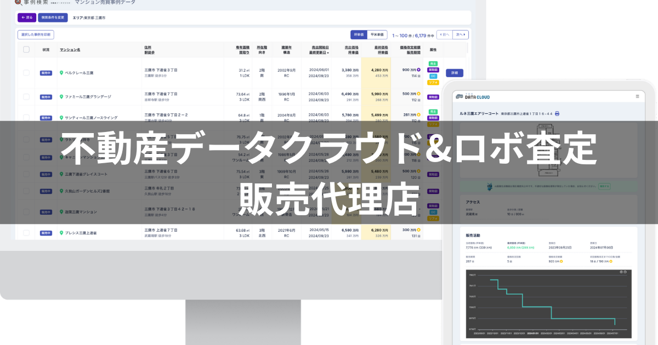Open ベルクレール三鷹 mansion name

click(x=79, y=73)
